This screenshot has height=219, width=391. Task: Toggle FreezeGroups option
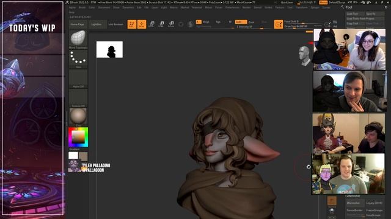tap(375, 210)
